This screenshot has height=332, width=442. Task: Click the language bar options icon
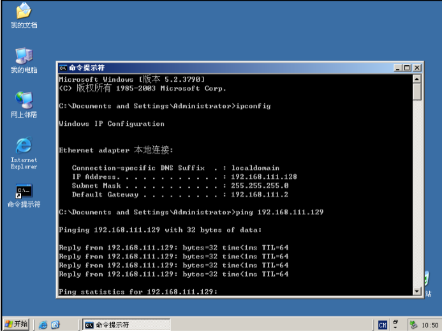coord(395,324)
